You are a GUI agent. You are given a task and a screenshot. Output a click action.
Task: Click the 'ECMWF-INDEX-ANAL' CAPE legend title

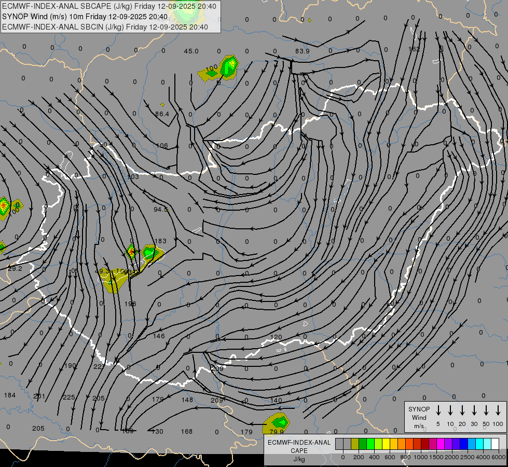(x=299, y=443)
